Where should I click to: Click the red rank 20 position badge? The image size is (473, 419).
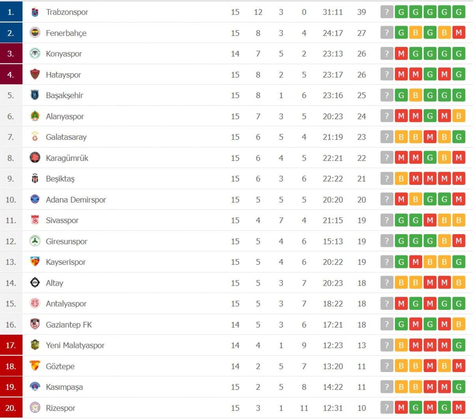click(11, 408)
